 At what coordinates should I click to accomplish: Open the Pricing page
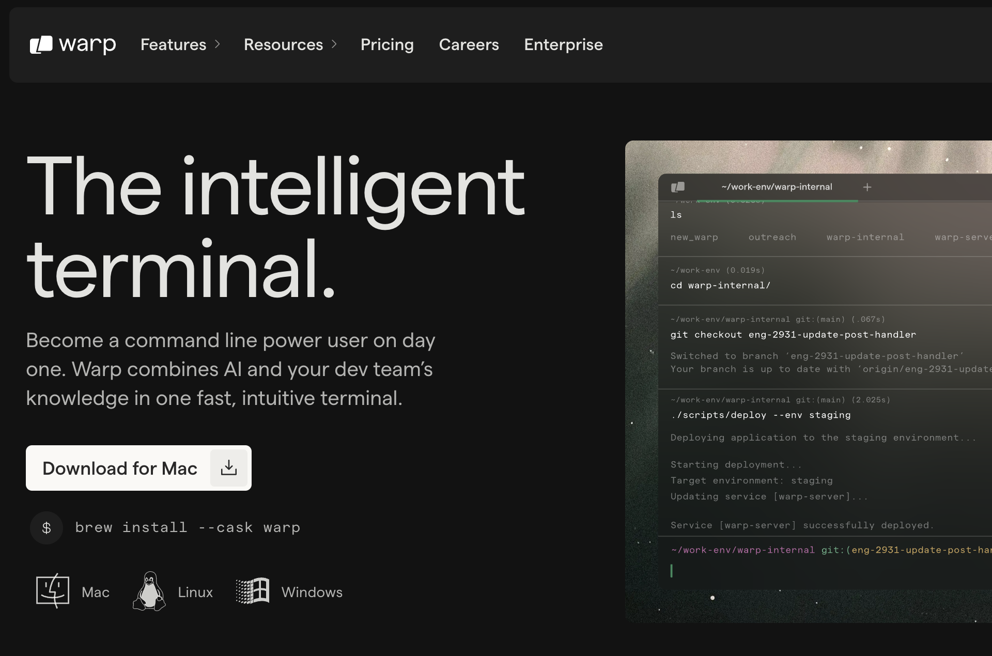(387, 45)
